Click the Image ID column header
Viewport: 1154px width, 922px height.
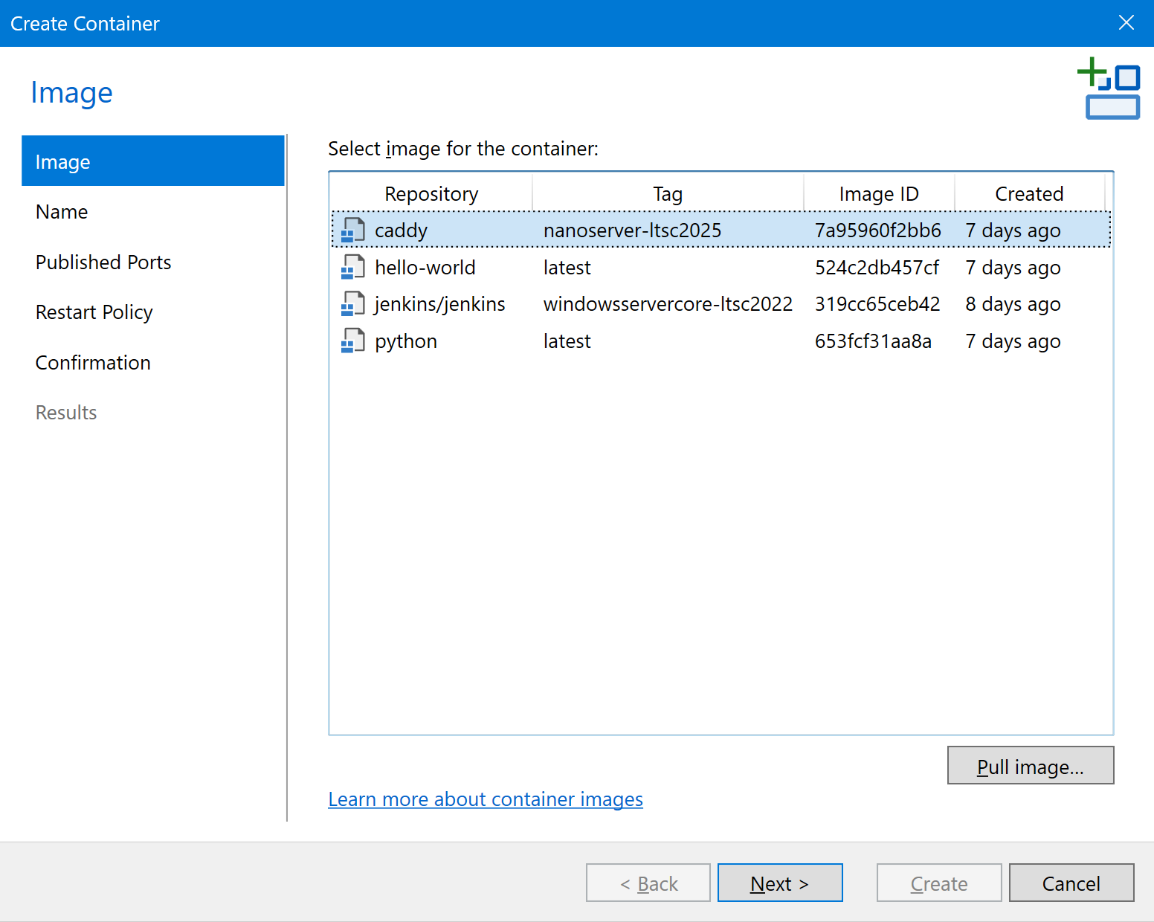pyautogui.click(x=878, y=194)
